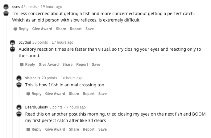211x138 pixels.
Task: Open the "19 hours ago" comment permalink
Action: 51,7
